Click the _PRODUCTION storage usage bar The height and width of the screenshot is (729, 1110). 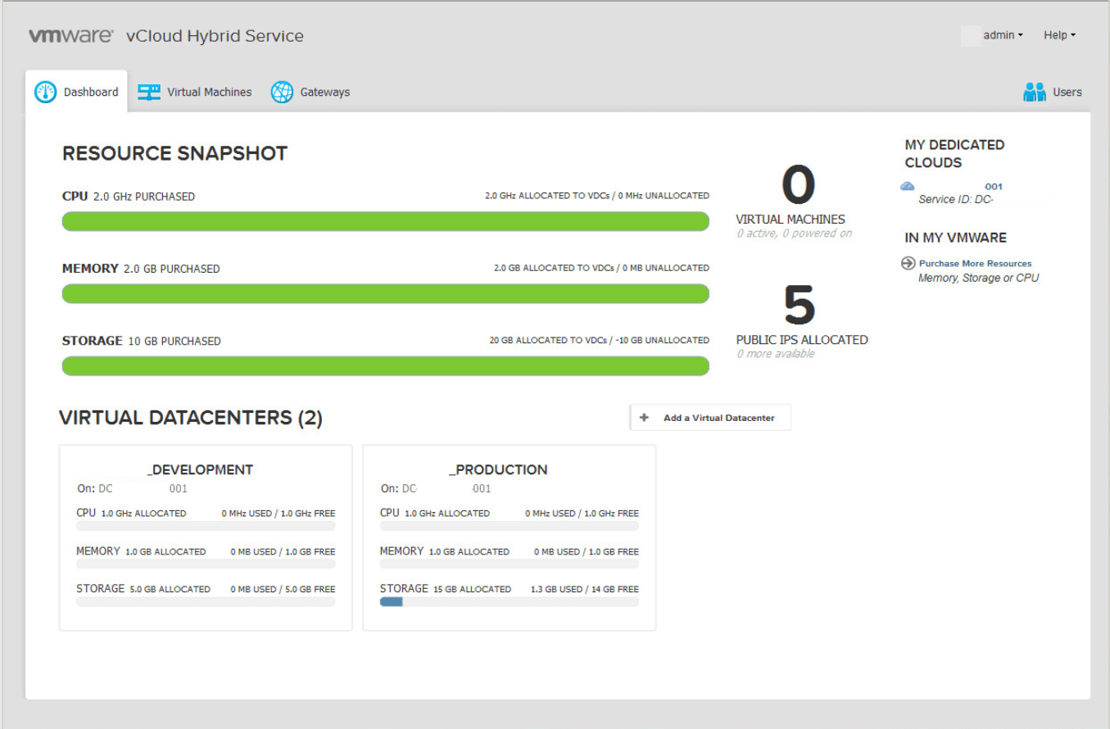click(509, 602)
